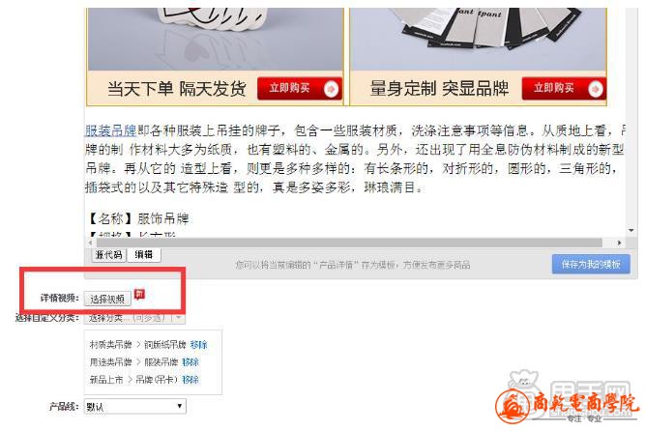
Task: Click the 保存为我的模板 button
Action: click(x=591, y=264)
